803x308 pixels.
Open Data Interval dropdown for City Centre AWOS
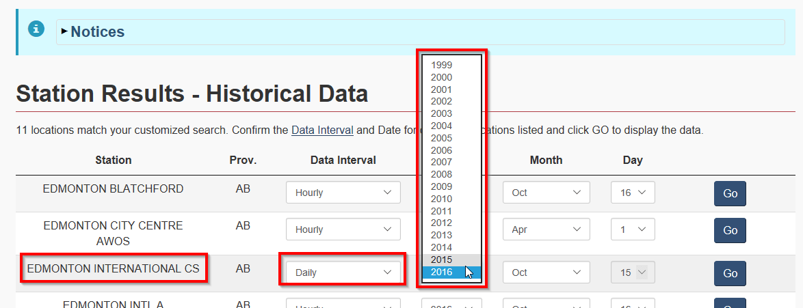coord(343,229)
